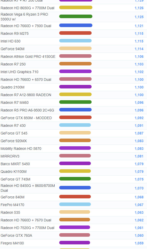Click the score value 1,059
Image resolution: width=147 pixels, height=249 pixels.
tap(139, 243)
